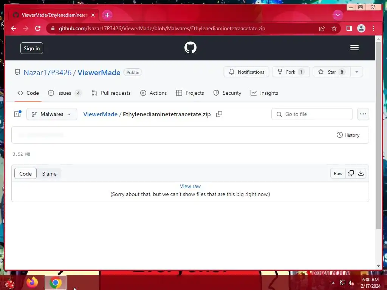Click the muted volume tray icon
The image size is (387, 290).
tap(351, 283)
